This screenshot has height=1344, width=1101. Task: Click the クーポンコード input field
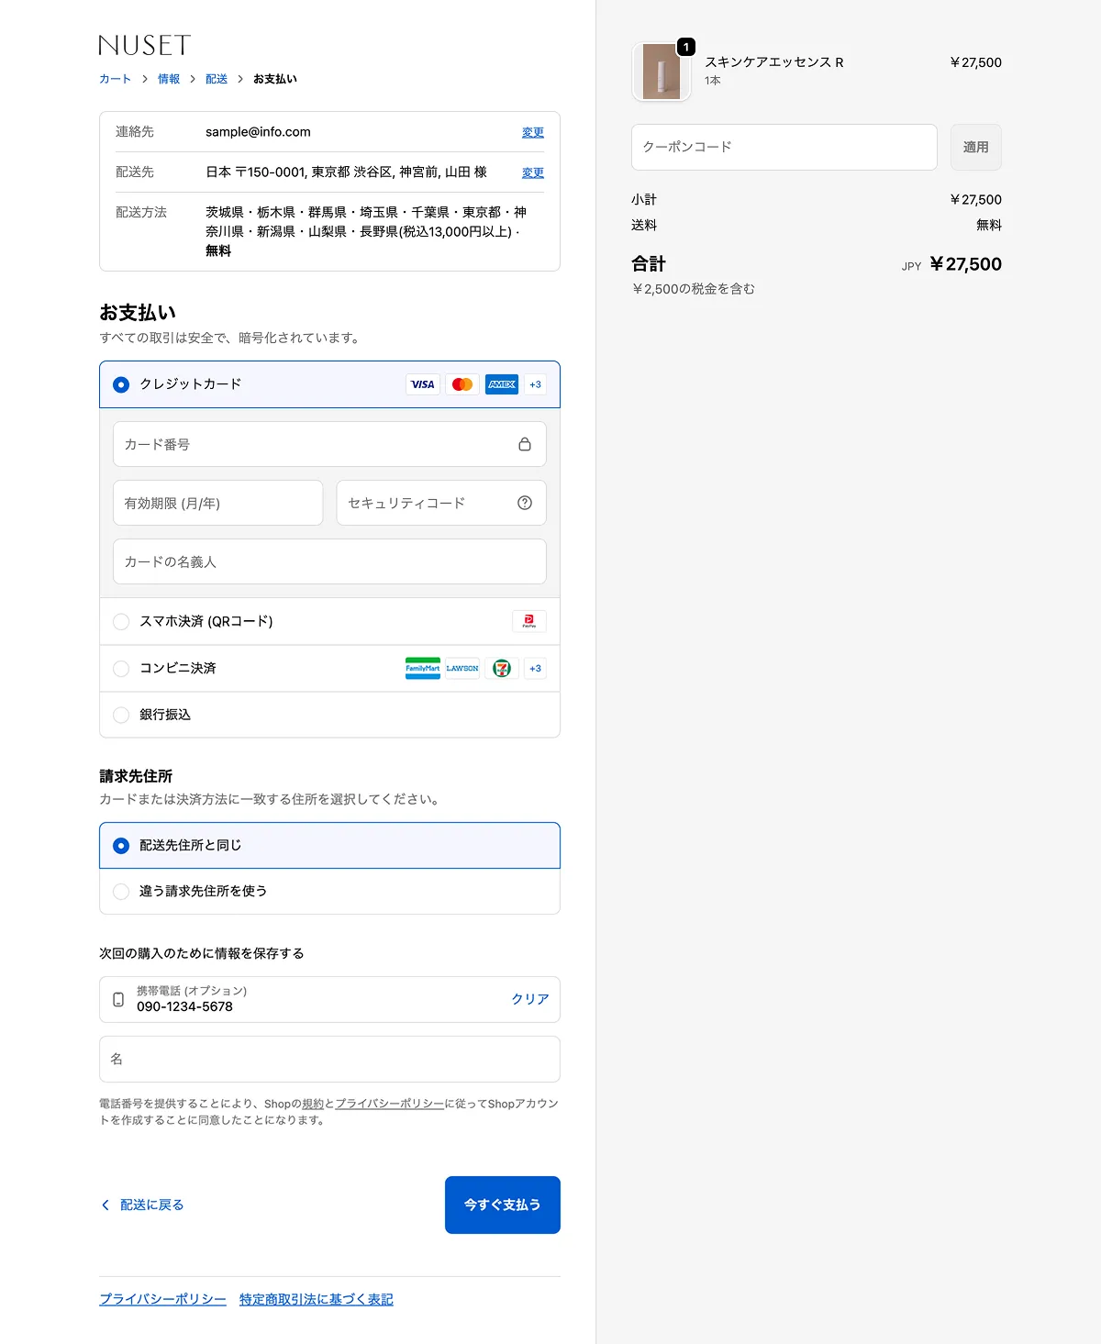point(784,147)
